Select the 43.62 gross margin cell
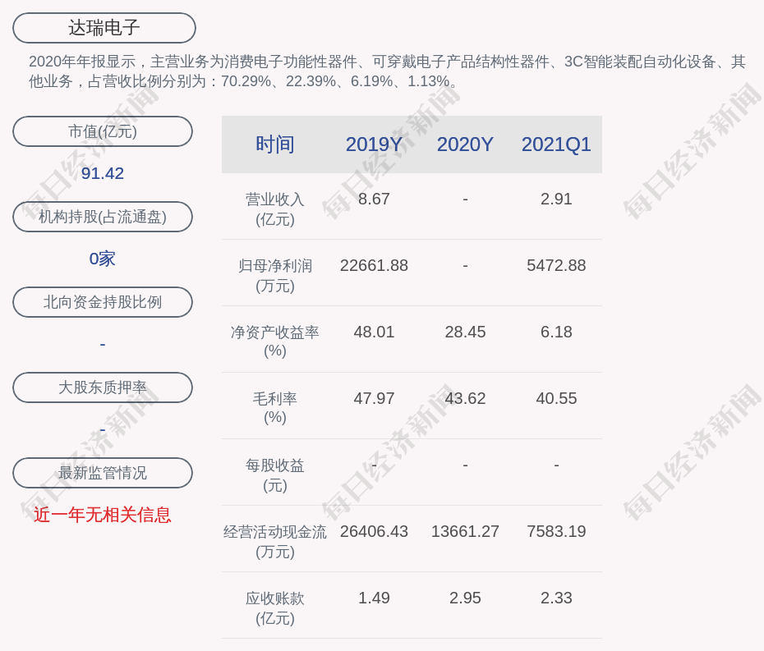The height and width of the screenshot is (651, 764). point(465,399)
